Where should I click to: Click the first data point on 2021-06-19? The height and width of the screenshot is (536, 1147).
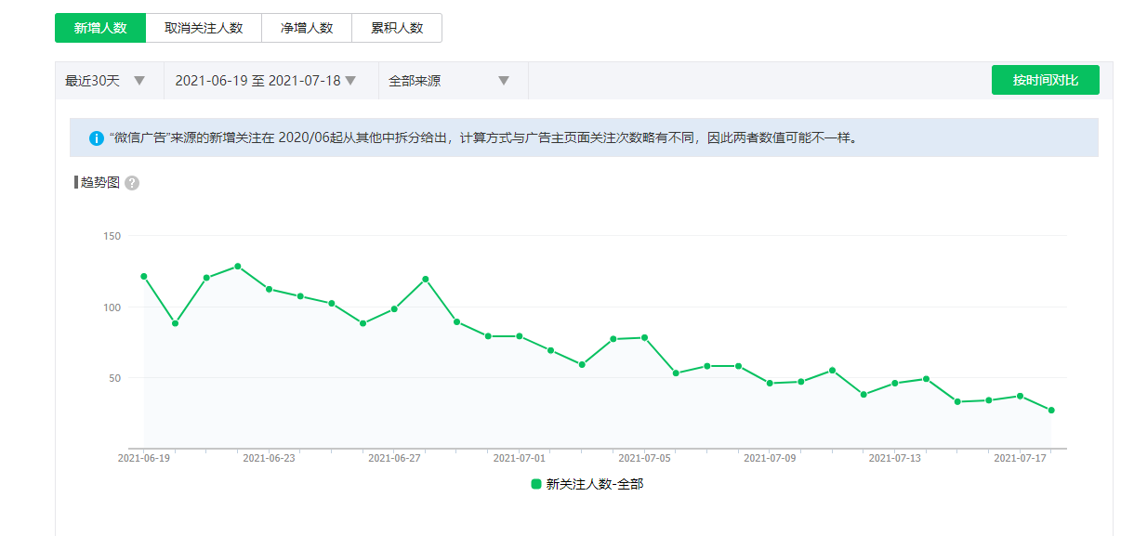pyautogui.click(x=143, y=276)
